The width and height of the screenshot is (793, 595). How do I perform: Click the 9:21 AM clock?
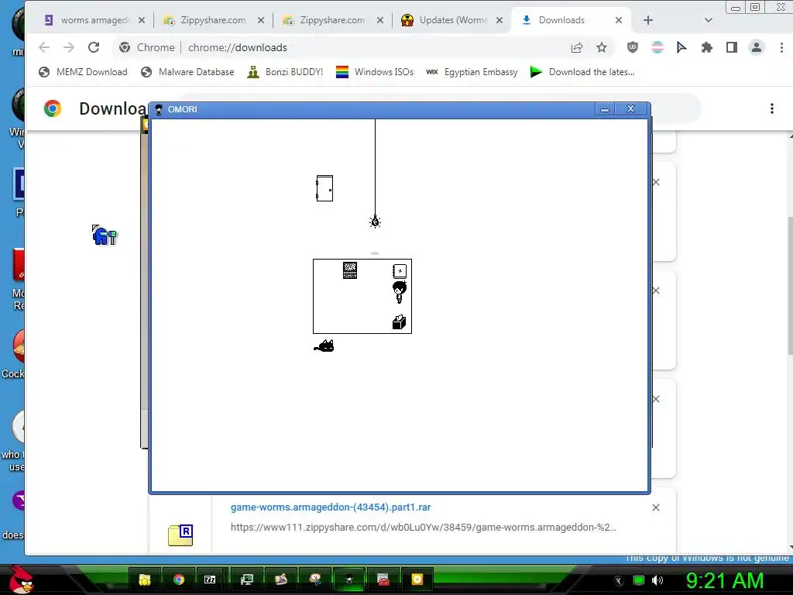724,580
